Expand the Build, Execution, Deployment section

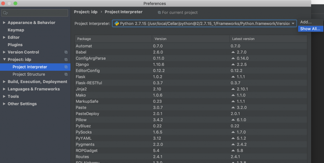click(x=4, y=82)
